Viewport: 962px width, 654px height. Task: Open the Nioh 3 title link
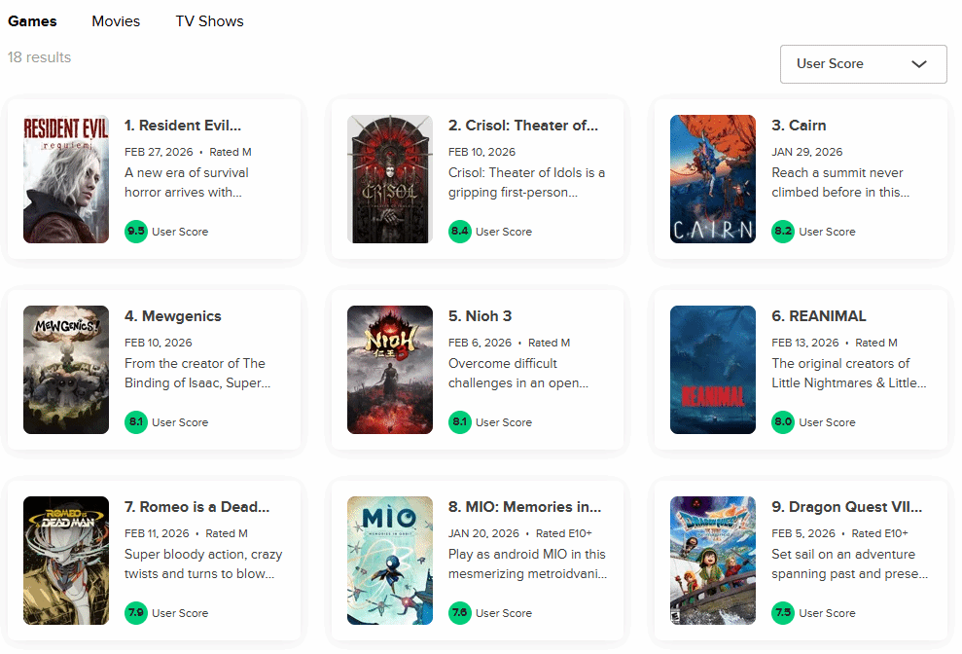[480, 316]
